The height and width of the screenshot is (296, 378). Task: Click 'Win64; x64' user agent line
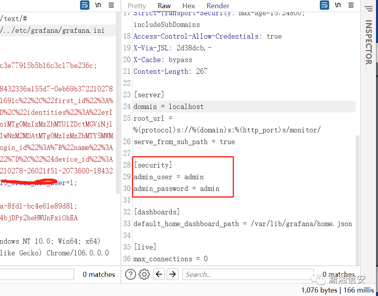(x=79, y=241)
